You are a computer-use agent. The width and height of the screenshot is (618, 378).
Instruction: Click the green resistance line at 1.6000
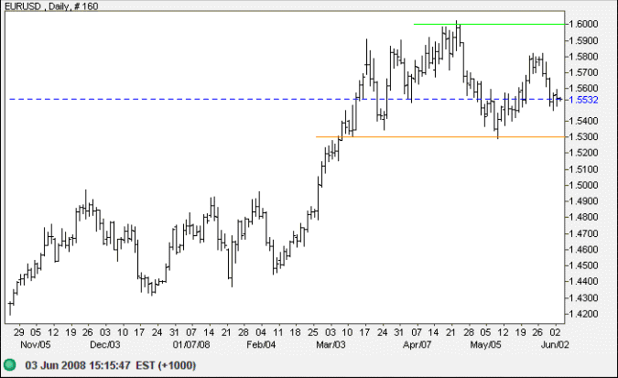(x=489, y=24)
